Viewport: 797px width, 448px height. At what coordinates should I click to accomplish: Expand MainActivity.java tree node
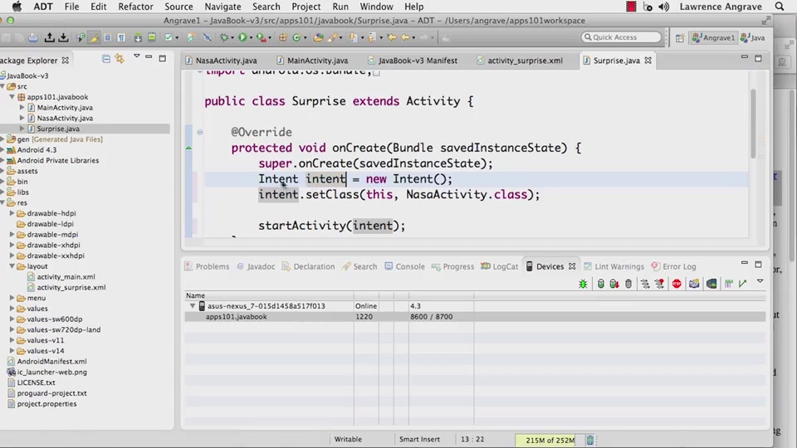tap(22, 107)
